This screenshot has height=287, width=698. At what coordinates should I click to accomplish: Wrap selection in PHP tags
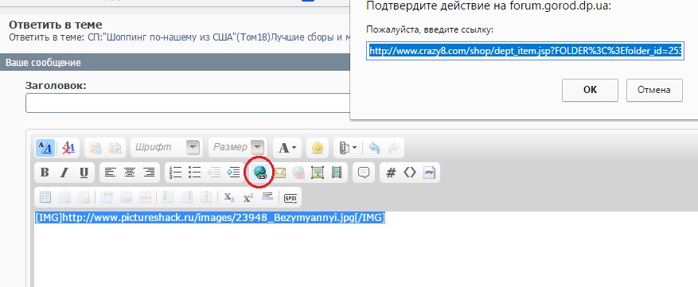(429, 173)
